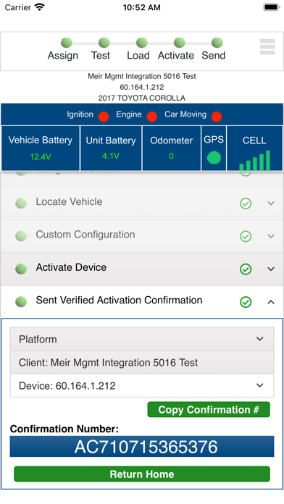Expand the Activate Device section chevron

tap(271, 269)
